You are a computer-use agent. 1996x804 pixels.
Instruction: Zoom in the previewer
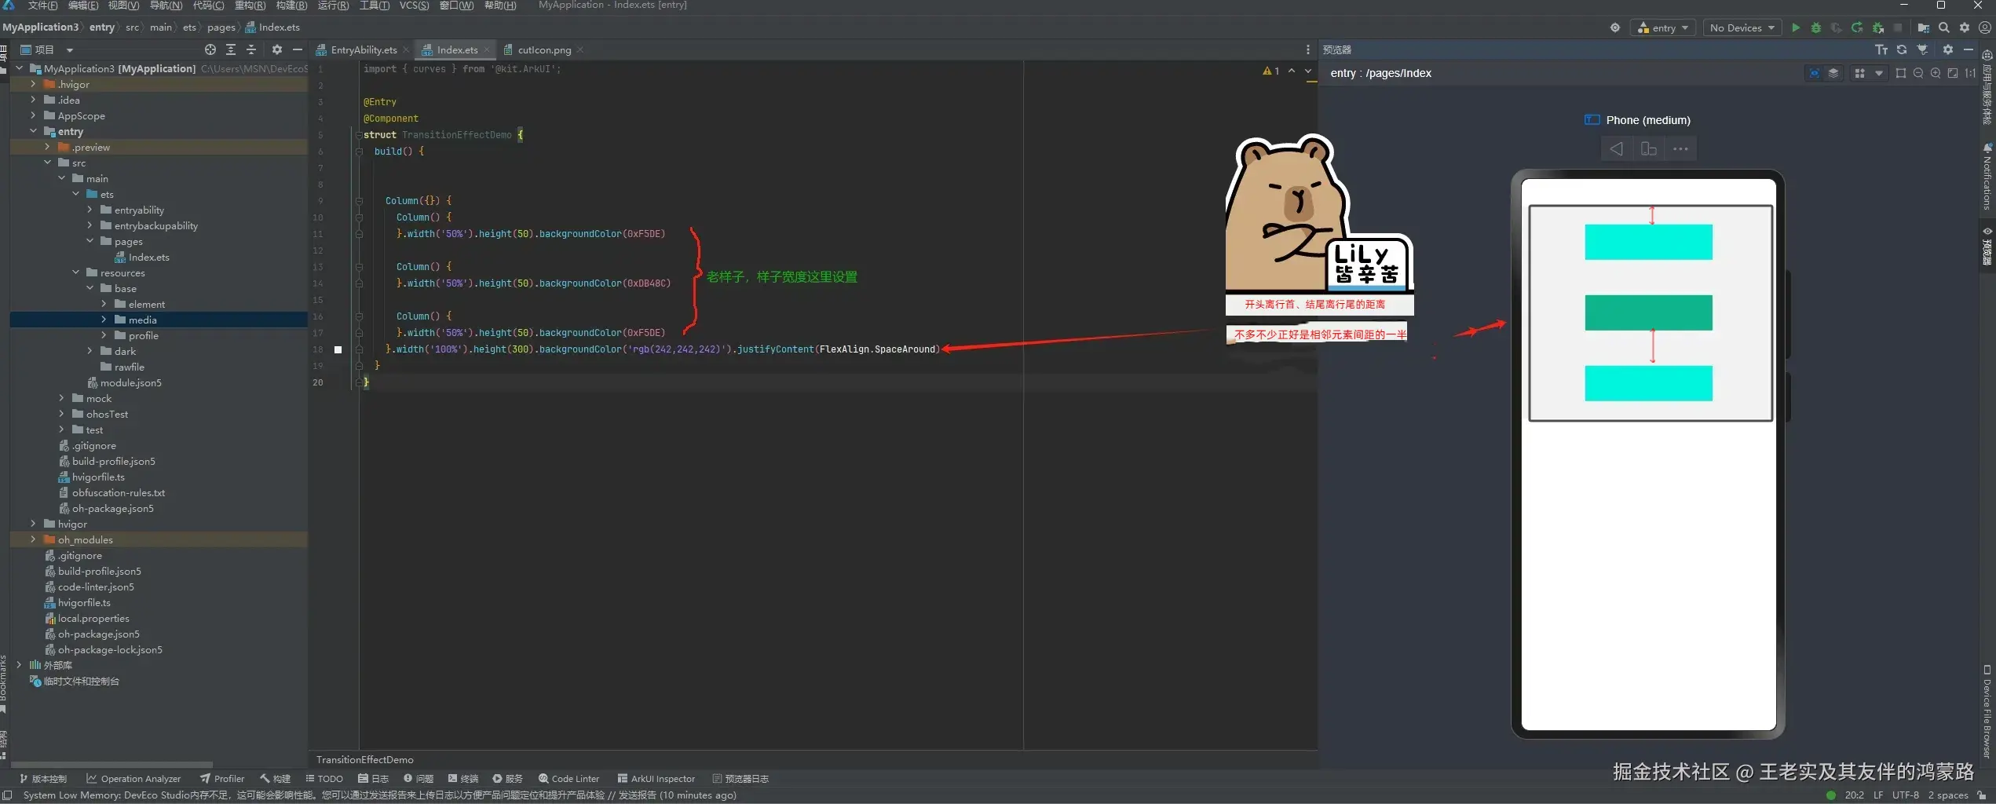pyautogui.click(x=1936, y=73)
